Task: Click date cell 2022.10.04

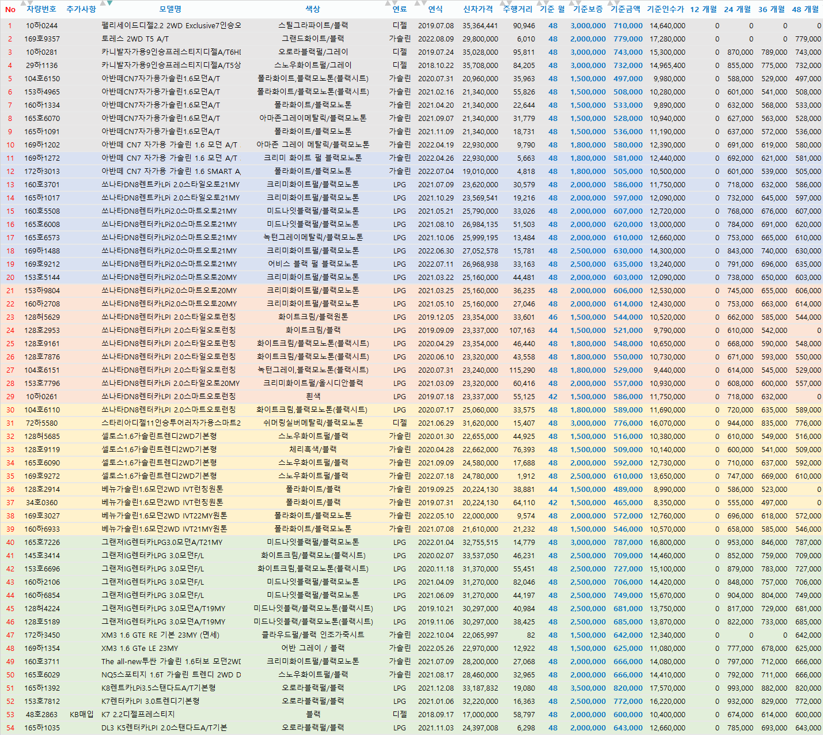Action: coord(436,635)
